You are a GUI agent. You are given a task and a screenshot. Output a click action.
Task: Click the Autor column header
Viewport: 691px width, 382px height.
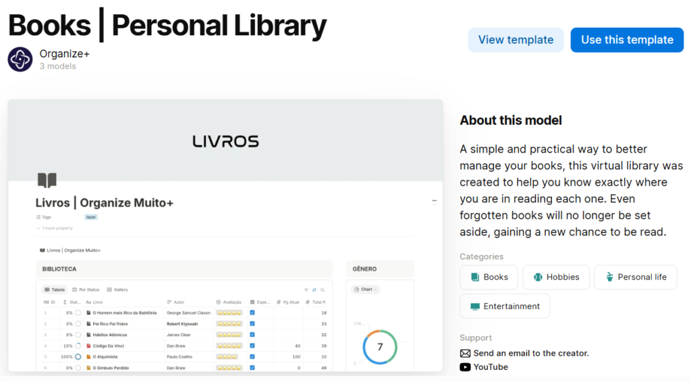(x=176, y=302)
